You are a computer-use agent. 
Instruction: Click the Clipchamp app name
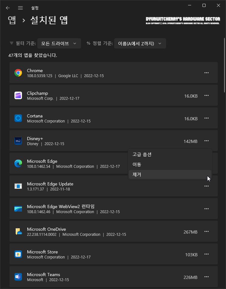coord(37,93)
